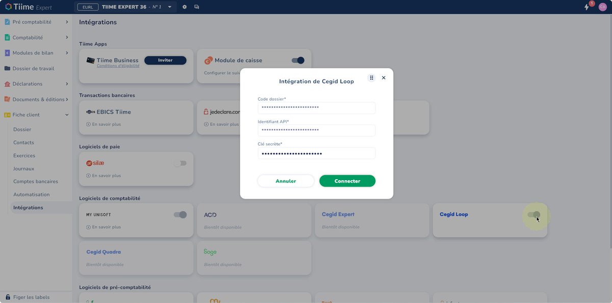Click the Pré comptabilité sidebar icon

[8, 22]
